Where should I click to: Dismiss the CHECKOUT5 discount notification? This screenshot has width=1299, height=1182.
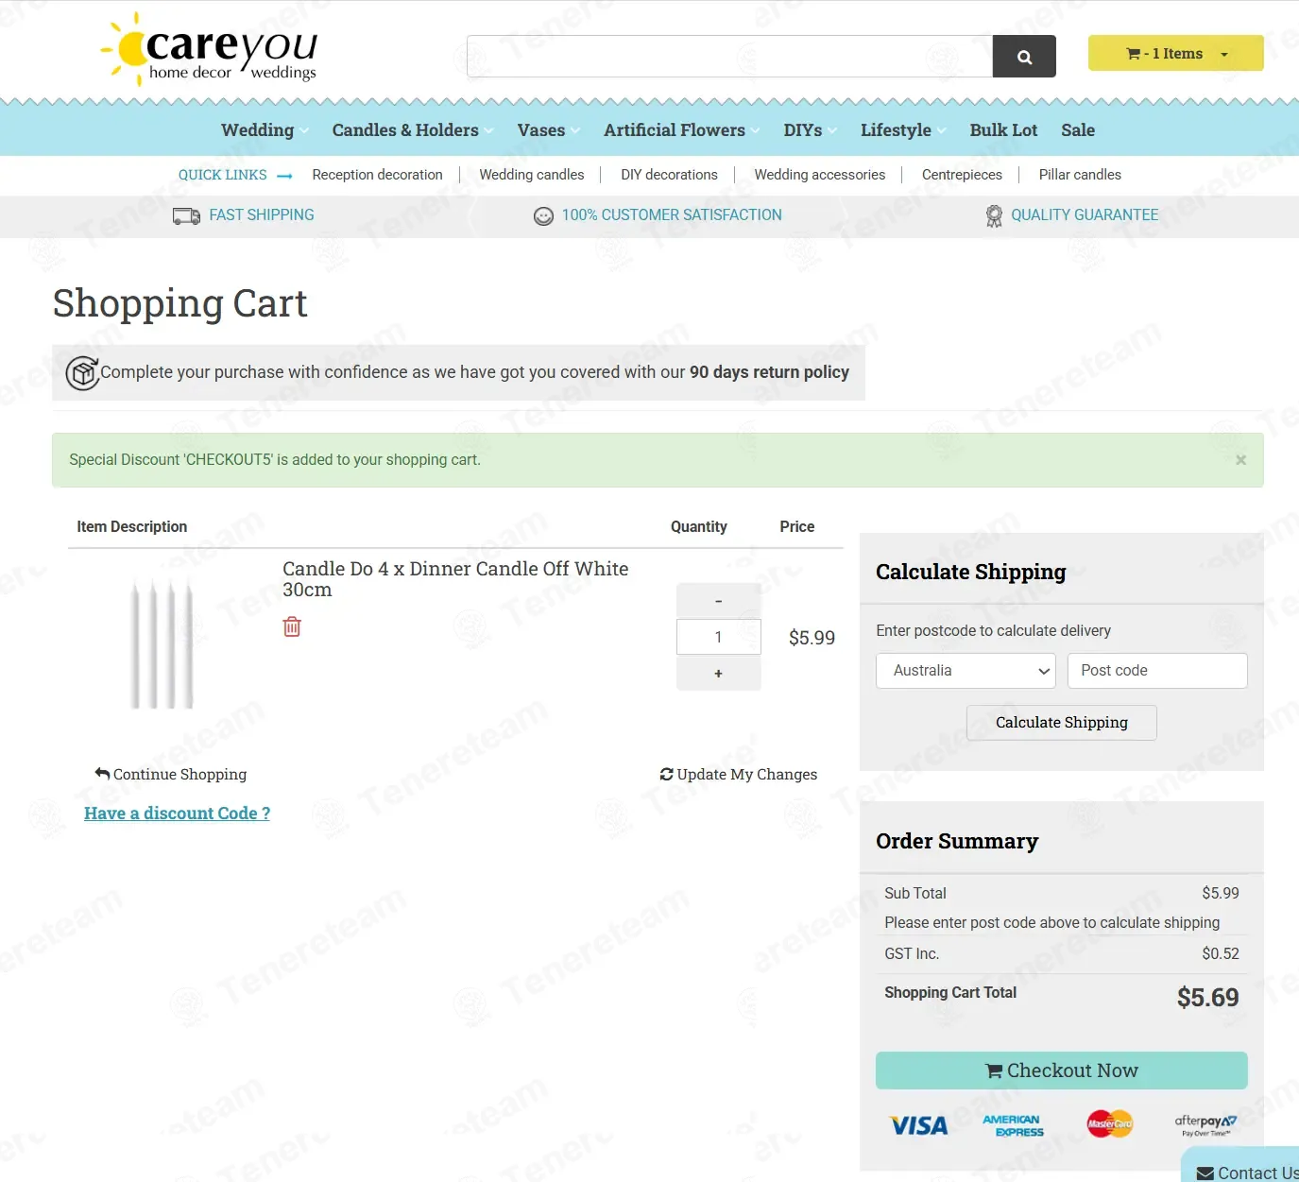pos(1240,460)
